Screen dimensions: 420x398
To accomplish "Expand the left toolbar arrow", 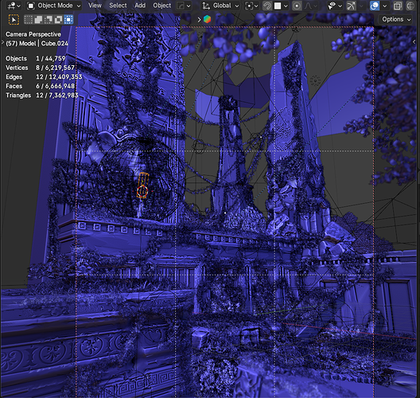I will [x=2, y=42].
